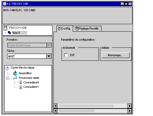This screenshot has width=153, height=116.
Task: Click the Connecteur1 connector icon
Action: 21,87
